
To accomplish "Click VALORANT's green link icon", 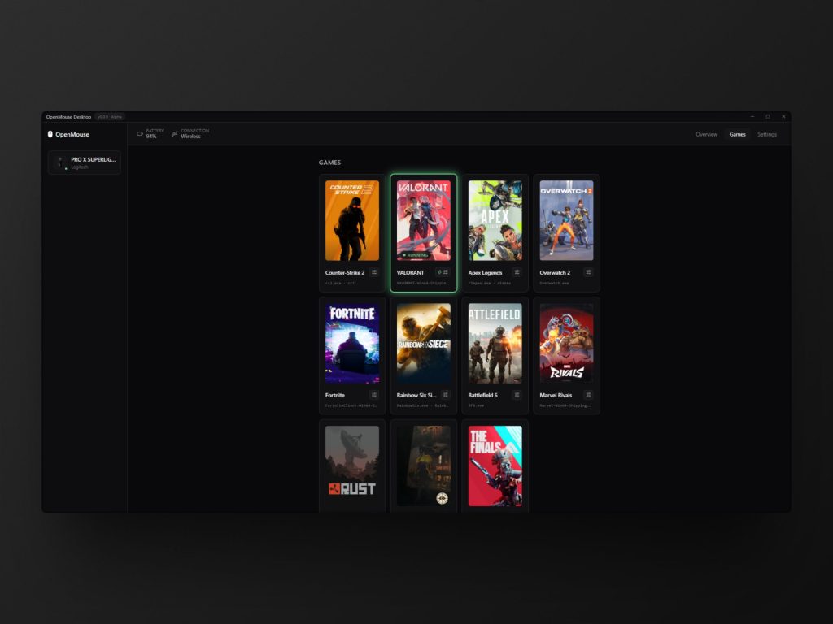I will 439,272.
